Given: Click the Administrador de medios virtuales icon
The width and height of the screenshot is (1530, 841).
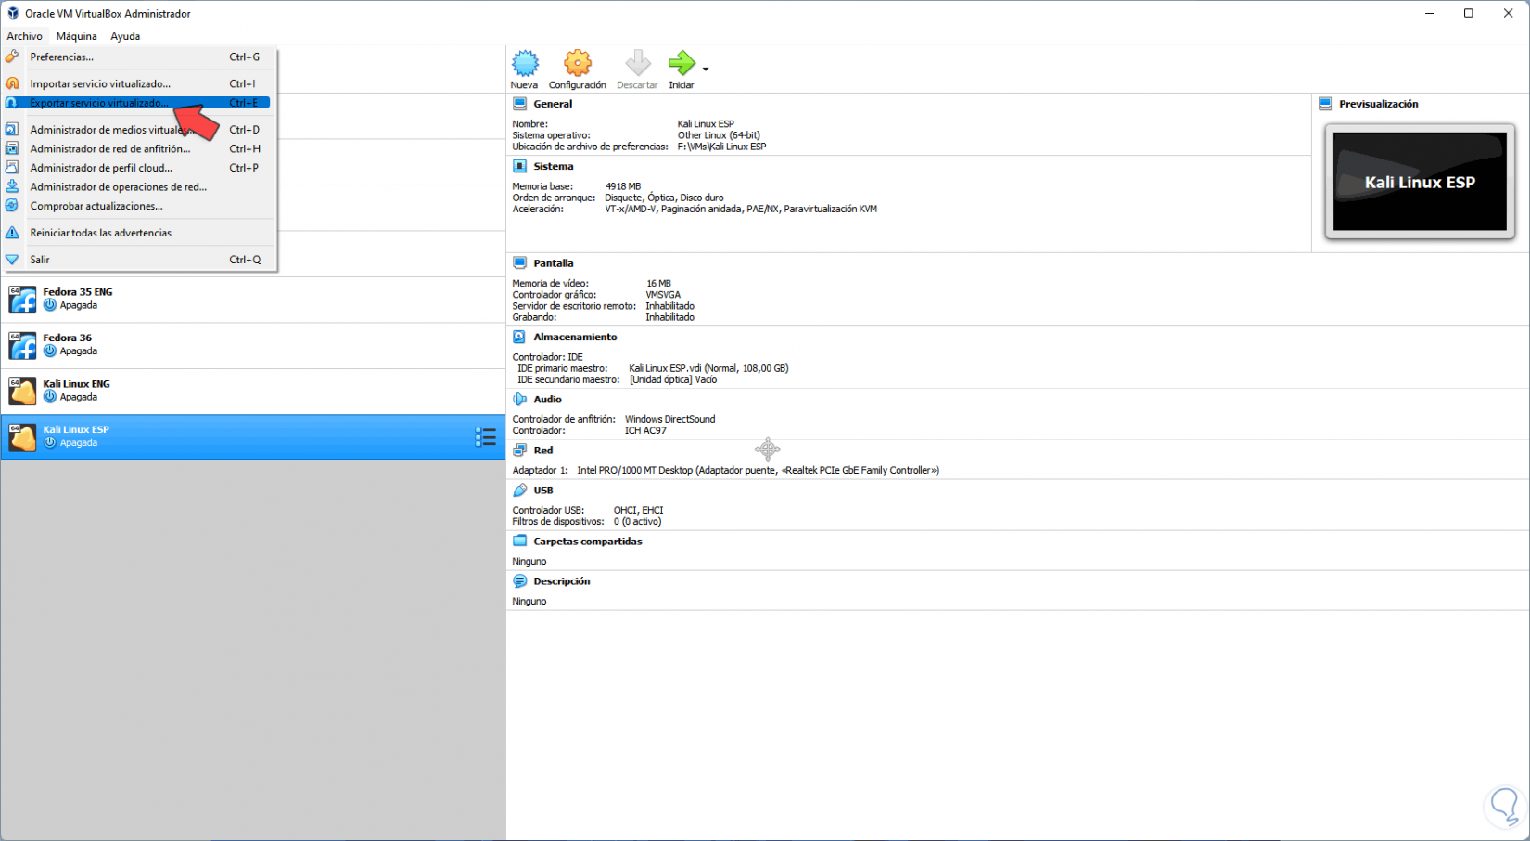Looking at the screenshot, I should pos(12,130).
